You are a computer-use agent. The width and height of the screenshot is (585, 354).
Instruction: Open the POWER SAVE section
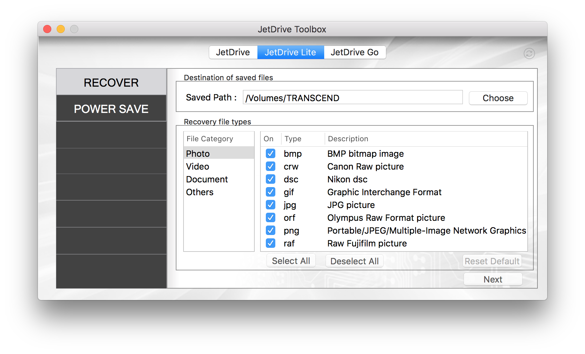[x=111, y=109]
